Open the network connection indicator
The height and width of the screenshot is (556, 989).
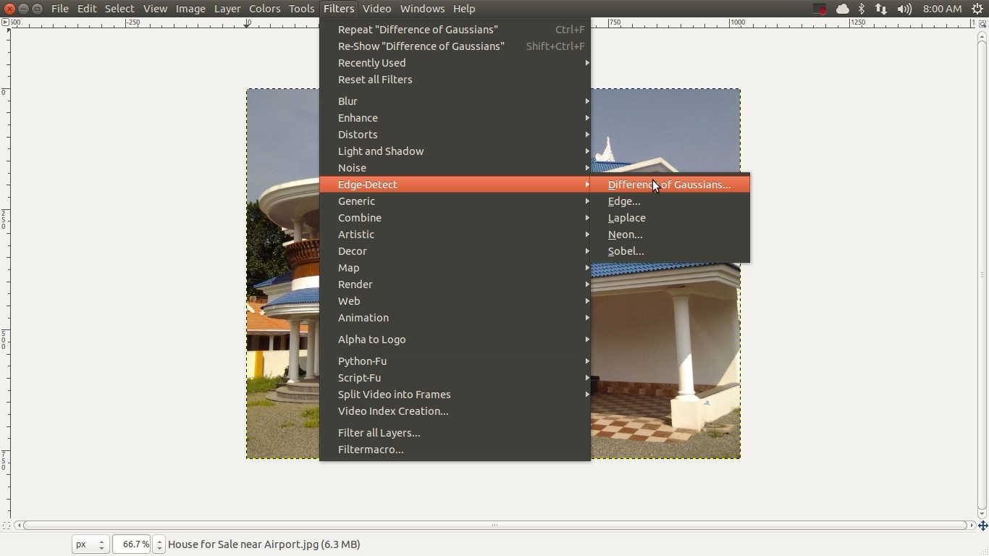click(882, 9)
